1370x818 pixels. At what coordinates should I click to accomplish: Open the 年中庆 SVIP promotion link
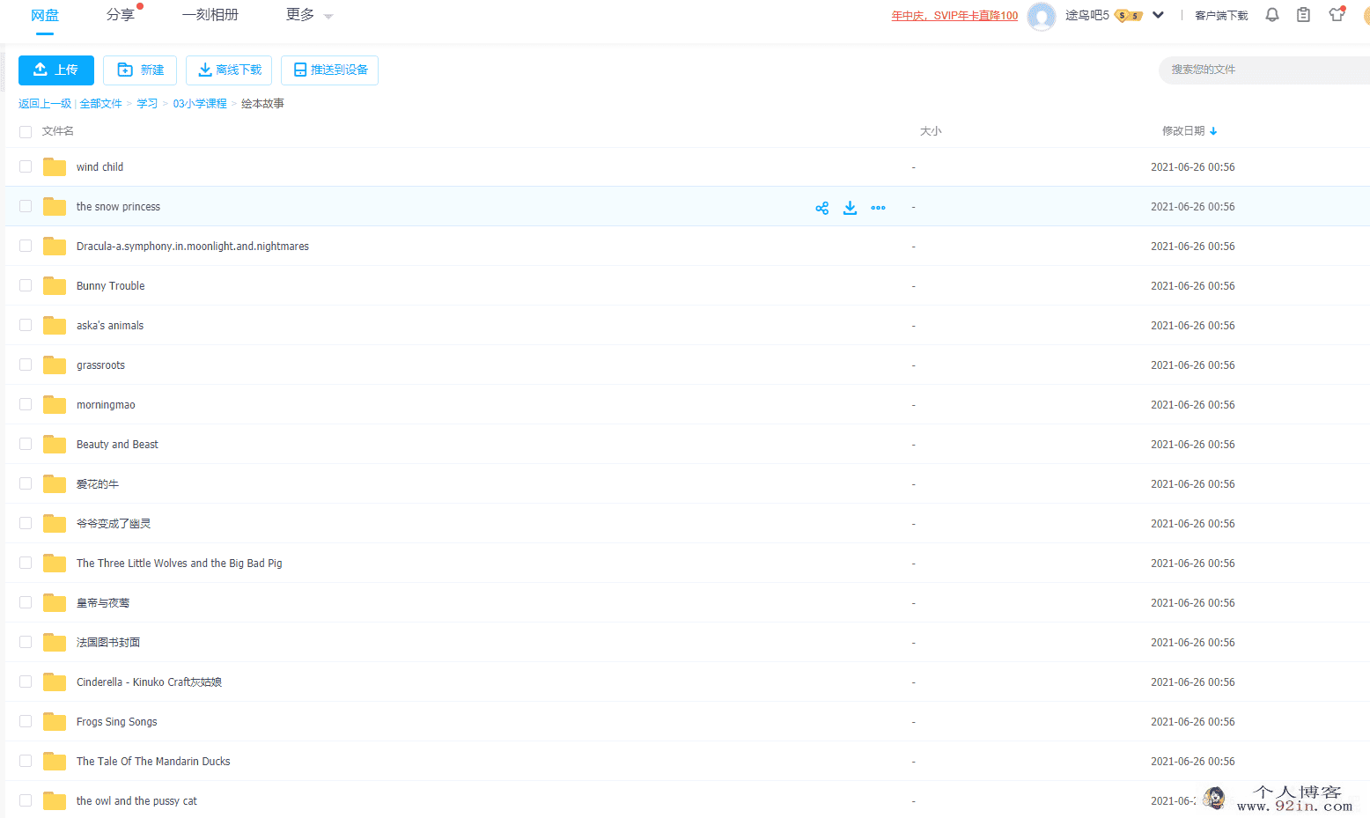tap(954, 16)
